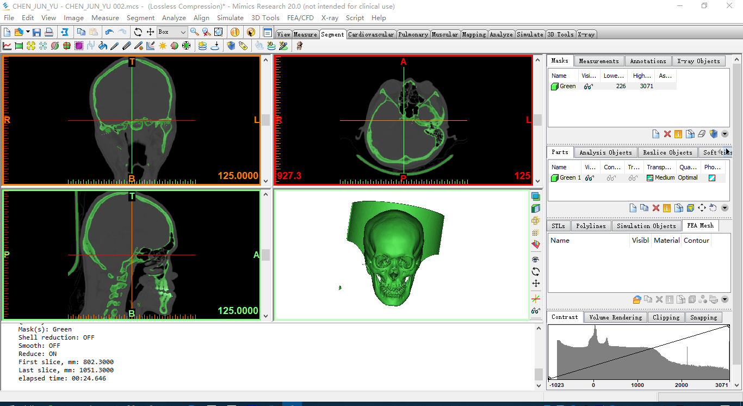Click the Save project icon
The width and height of the screenshot is (743, 406).
[37, 32]
